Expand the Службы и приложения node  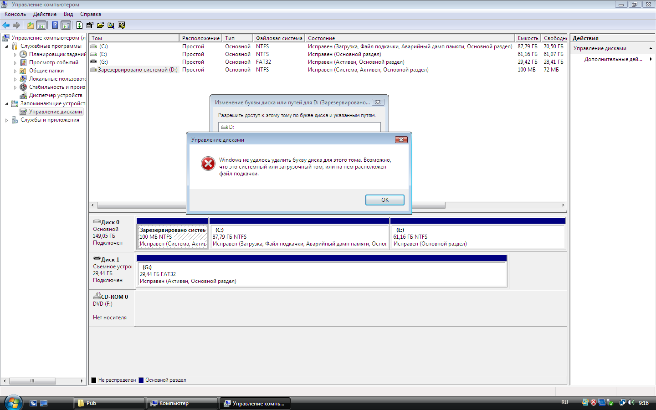pyautogui.click(x=6, y=120)
